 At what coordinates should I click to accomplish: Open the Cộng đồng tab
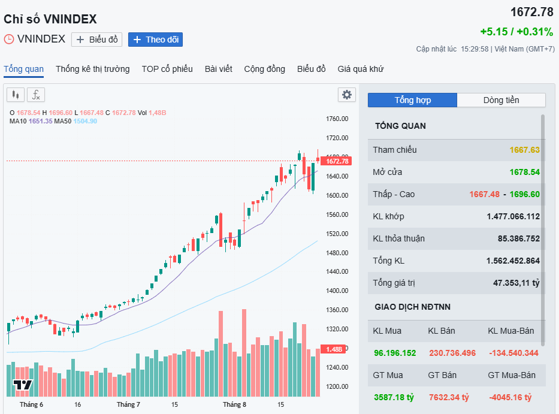pos(265,69)
